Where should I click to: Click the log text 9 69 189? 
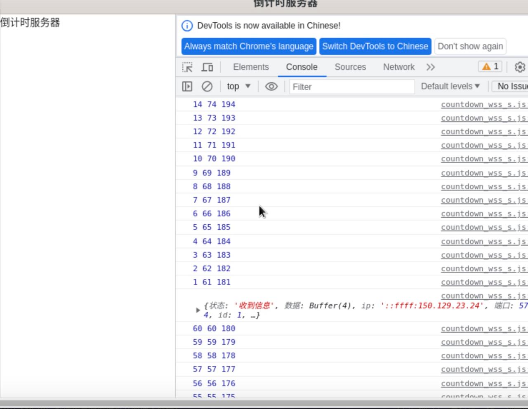point(212,173)
